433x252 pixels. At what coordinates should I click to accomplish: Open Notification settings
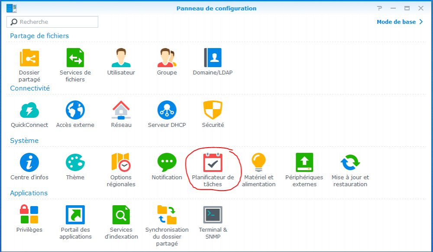(167, 163)
